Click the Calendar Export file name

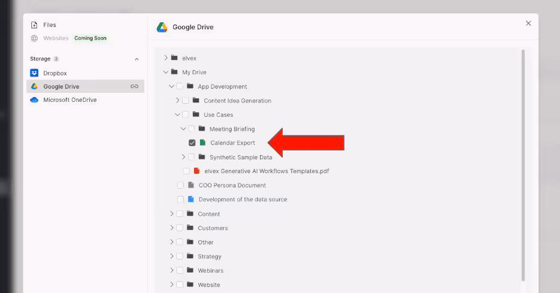coord(232,143)
